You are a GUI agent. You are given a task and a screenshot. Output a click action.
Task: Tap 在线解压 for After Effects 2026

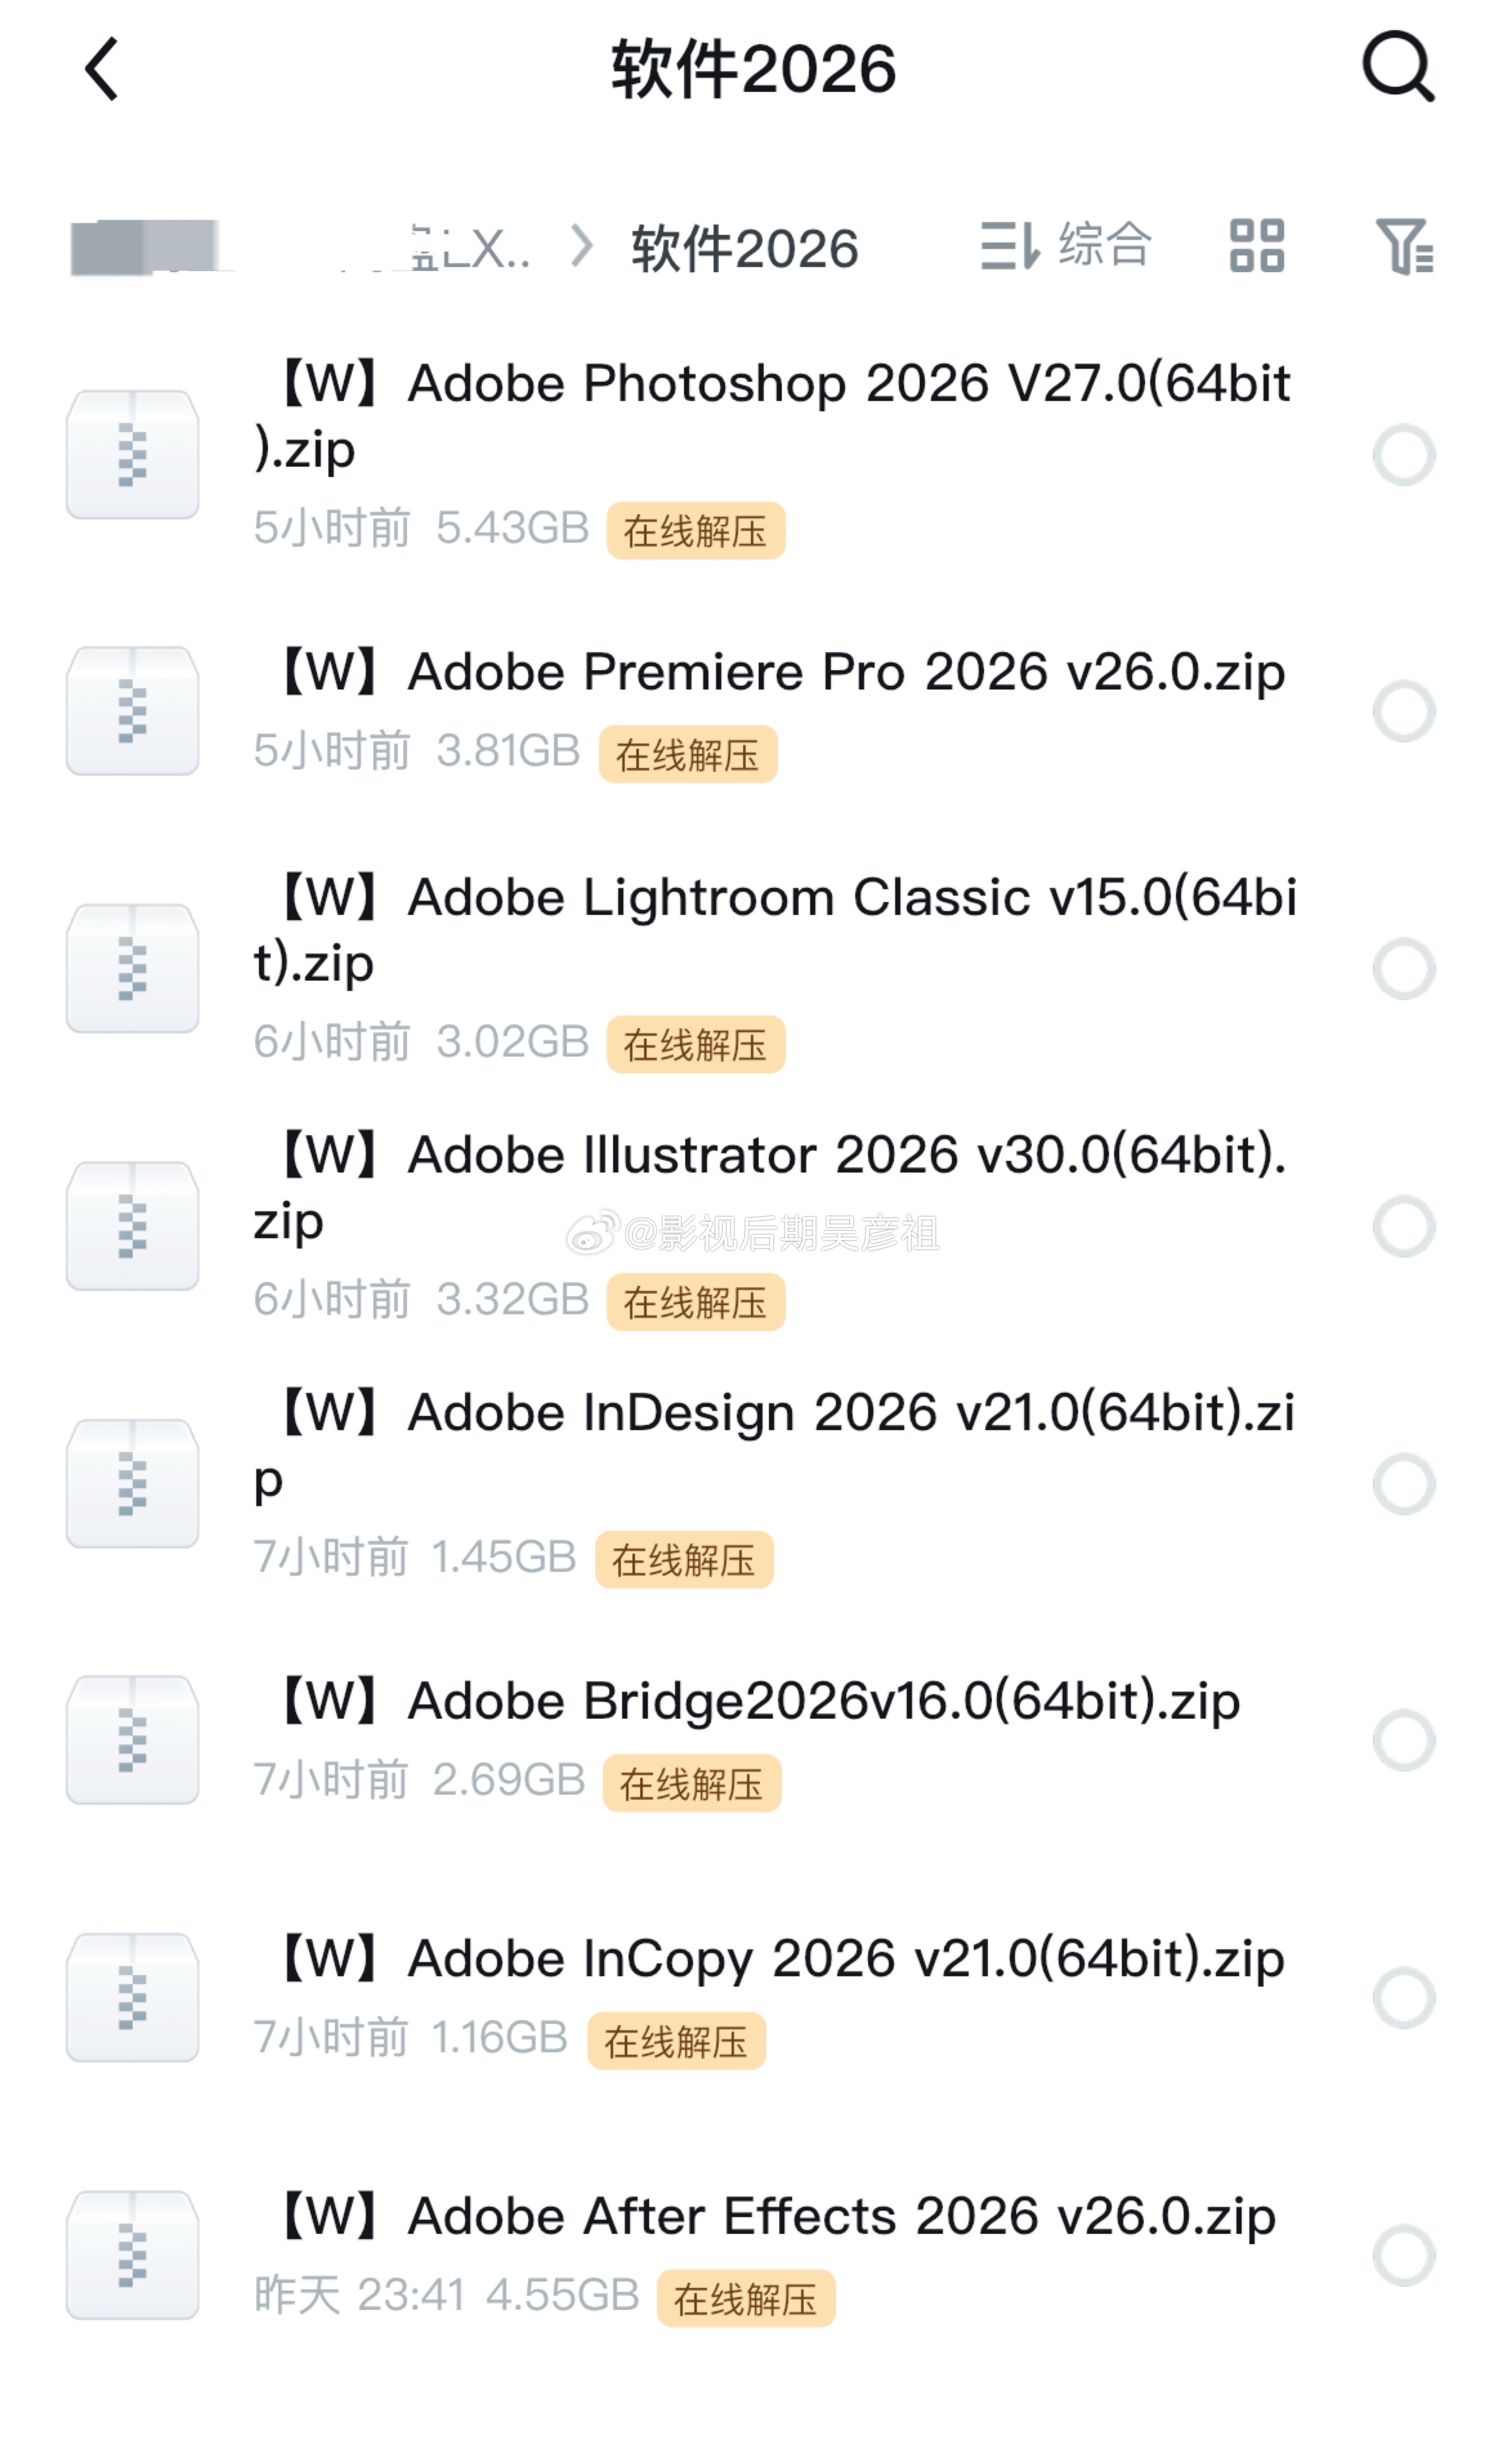pyautogui.click(x=746, y=2298)
